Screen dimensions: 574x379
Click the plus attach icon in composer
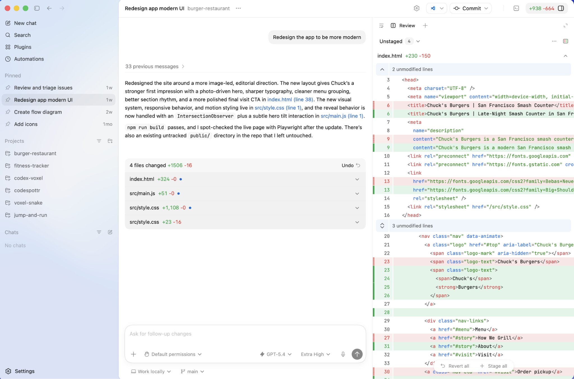[133, 354]
